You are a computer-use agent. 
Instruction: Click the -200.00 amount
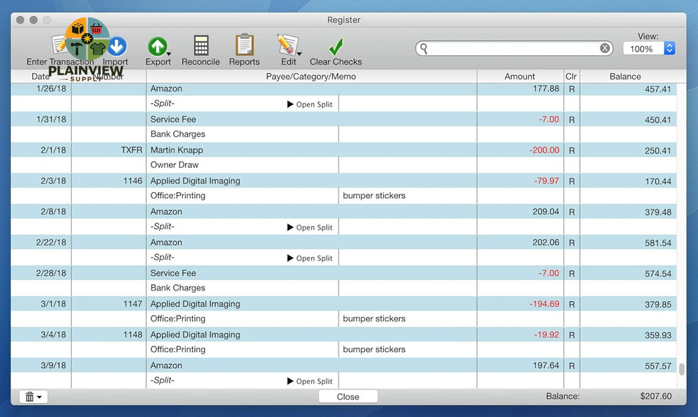pos(544,150)
